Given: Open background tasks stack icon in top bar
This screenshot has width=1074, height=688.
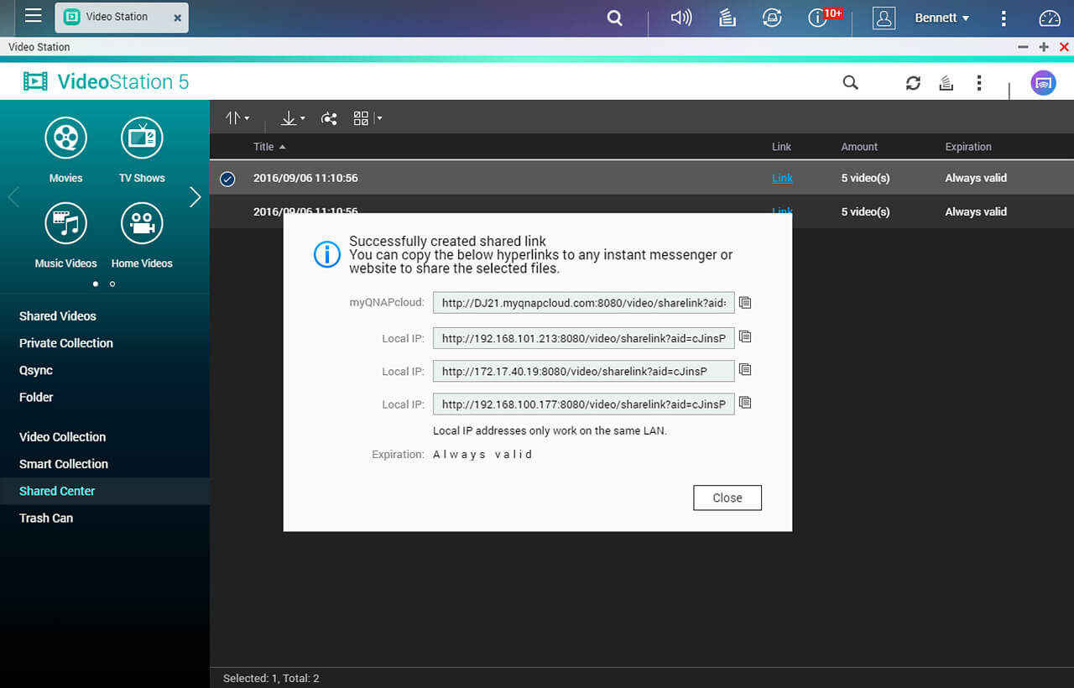Looking at the screenshot, I should (x=727, y=18).
